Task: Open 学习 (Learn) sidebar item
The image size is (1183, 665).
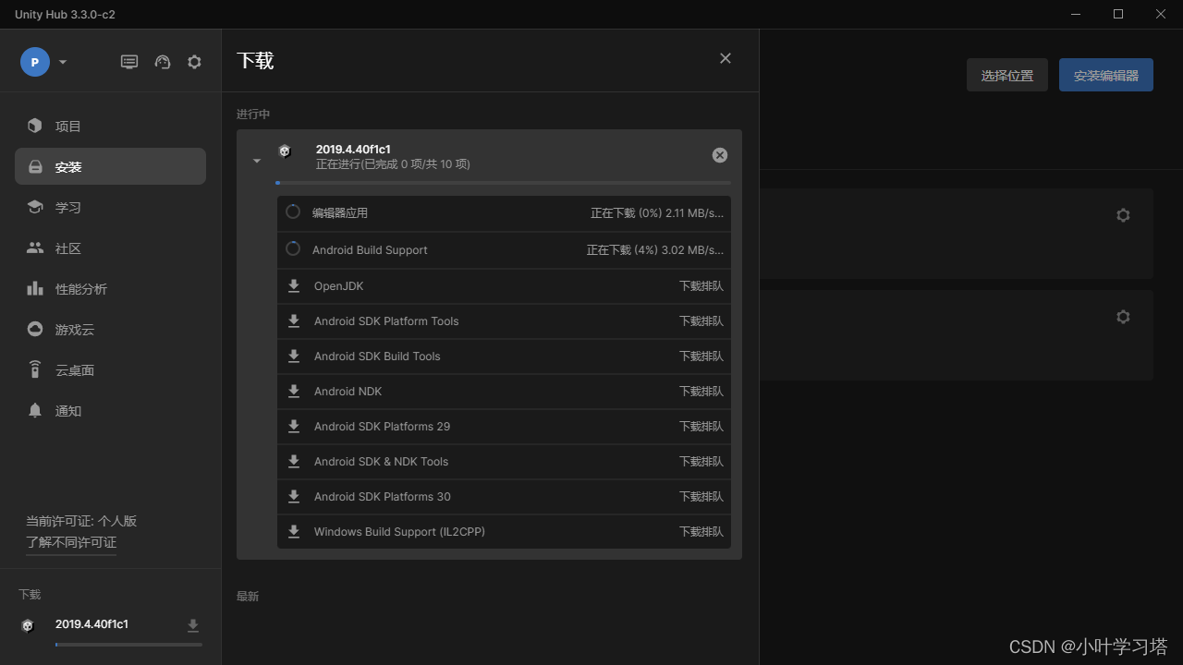Action: [110, 208]
